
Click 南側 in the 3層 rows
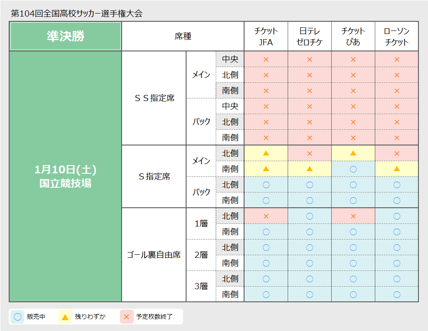point(230,294)
